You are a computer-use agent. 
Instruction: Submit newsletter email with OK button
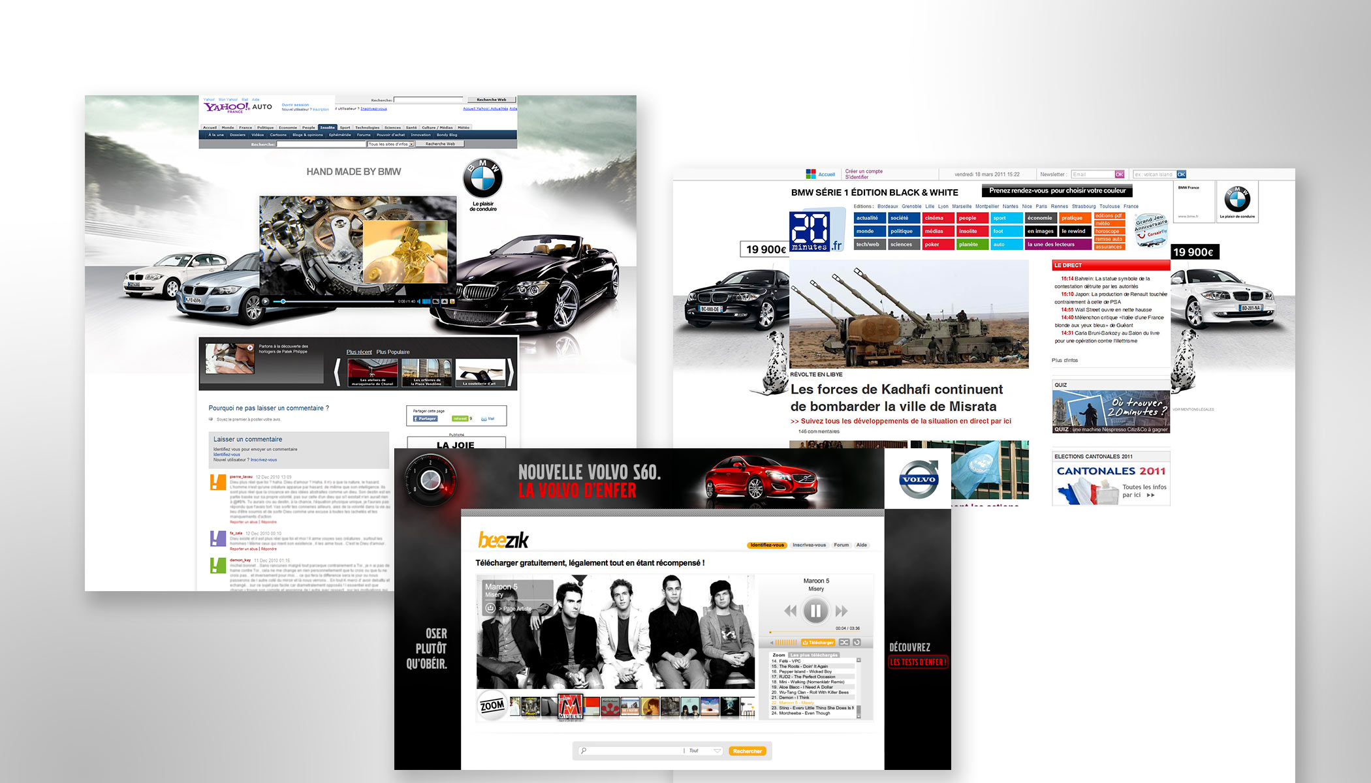tap(1120, 174)
